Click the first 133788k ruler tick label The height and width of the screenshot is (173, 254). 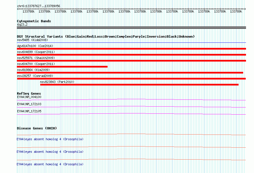pyautogui.click(x=29, y=12)
